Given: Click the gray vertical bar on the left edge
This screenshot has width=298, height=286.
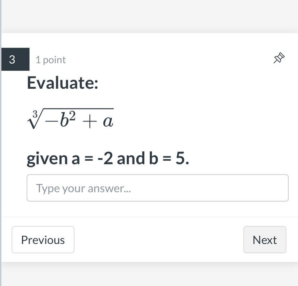Looking at the screenshot, I should (1, 144).
